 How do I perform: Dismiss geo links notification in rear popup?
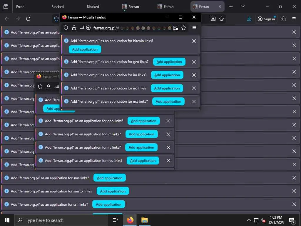168,121
